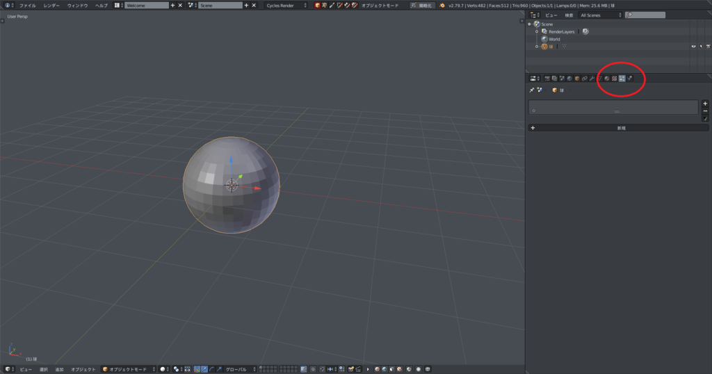Screen dimensions: 712x374
Task: Add a particle system slot with plus
Action: [705, 104]
